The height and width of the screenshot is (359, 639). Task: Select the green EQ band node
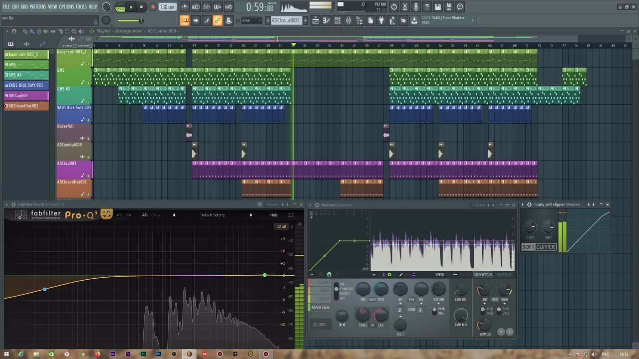[265, 275]
